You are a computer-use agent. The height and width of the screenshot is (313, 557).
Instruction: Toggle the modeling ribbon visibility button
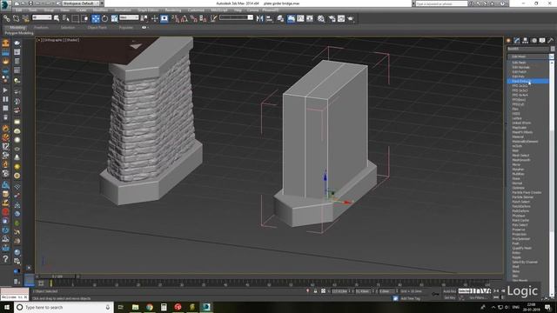click(291, 18)
